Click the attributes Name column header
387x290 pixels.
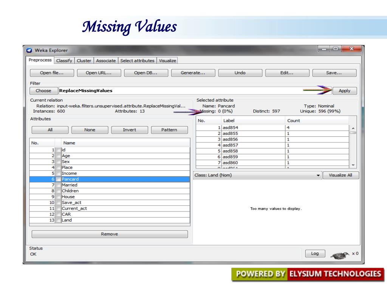(125, 143)
